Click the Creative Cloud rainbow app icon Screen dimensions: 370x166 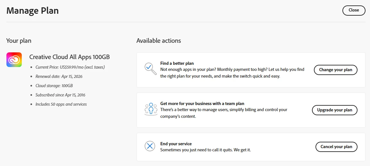tap(14, 60)
